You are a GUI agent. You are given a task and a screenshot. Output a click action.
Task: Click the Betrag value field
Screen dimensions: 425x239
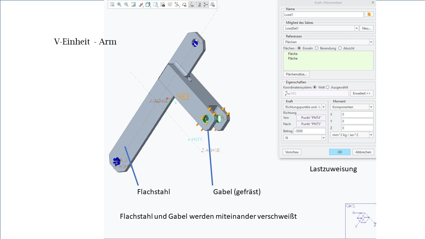tap(309, 131)
